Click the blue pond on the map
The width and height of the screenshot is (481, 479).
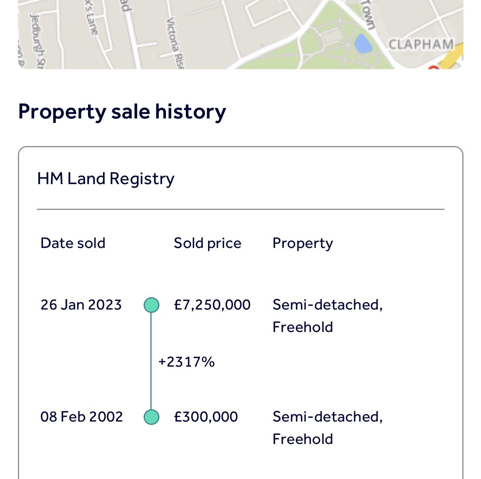(x=363, y=43)
